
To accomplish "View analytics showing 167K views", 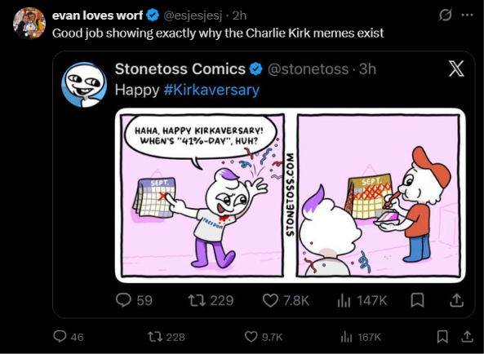I will pos(361,337).
